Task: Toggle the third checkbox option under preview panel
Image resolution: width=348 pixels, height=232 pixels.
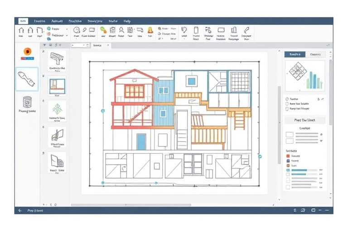Action: 287,109
